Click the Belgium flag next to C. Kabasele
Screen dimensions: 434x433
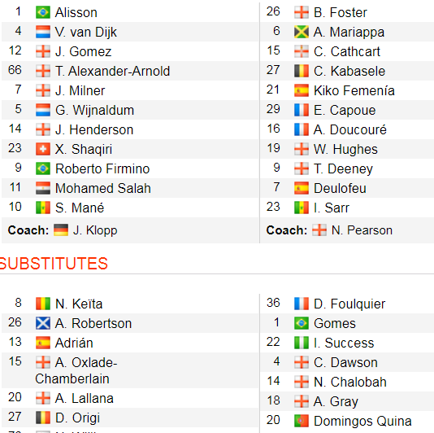point(302,71)
